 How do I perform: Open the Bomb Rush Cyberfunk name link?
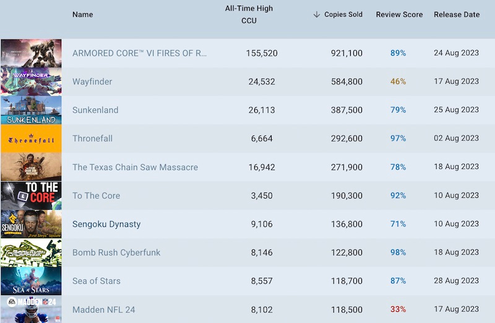click(x=116, y=252)
